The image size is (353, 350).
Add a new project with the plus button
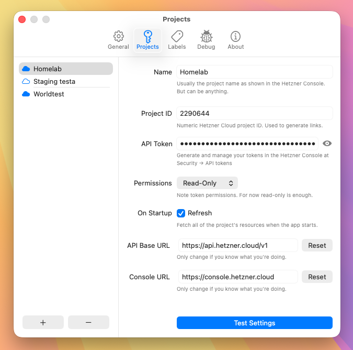tap(43, 322)
